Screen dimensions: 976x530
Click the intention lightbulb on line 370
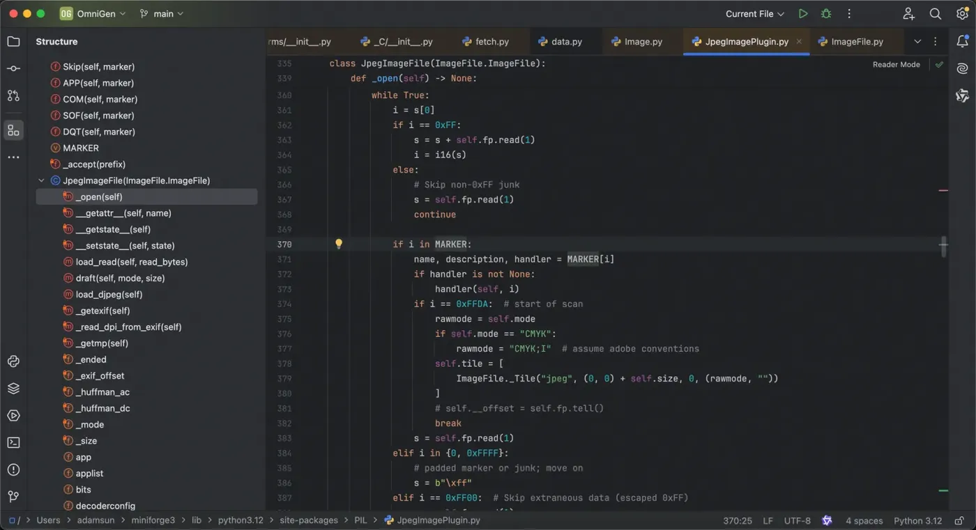pyautogui.click(x=339, y=244)
